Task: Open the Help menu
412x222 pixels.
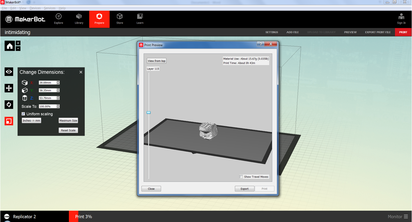Action: (x=62, y=8)
